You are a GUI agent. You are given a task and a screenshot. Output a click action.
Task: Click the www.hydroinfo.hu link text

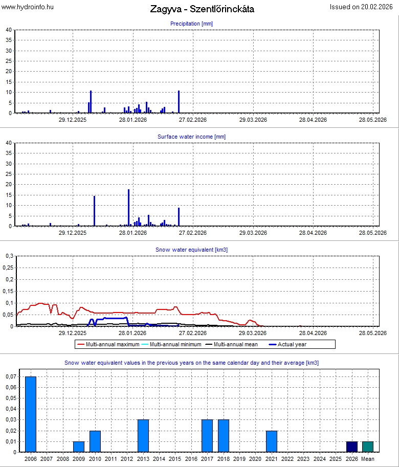click(x=28, y=7)
